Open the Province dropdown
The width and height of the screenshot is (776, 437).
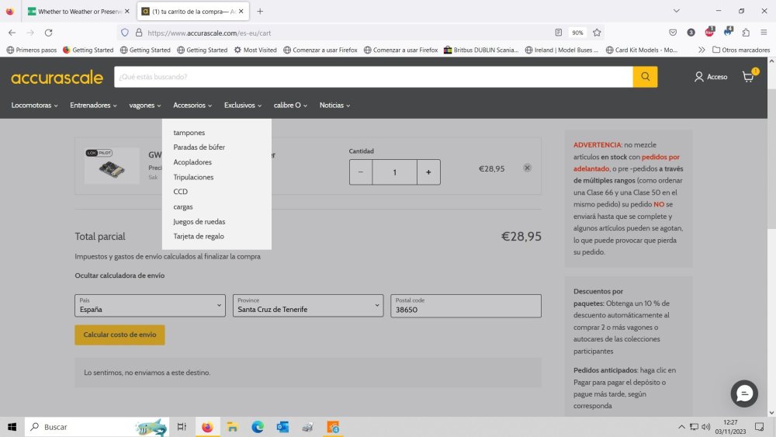pyautogui.click(x=308, y=306)
